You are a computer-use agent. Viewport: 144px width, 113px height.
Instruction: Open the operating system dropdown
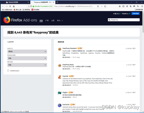(27, 65)
